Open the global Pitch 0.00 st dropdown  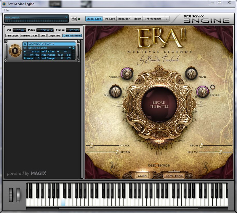(x=45, y=30)
